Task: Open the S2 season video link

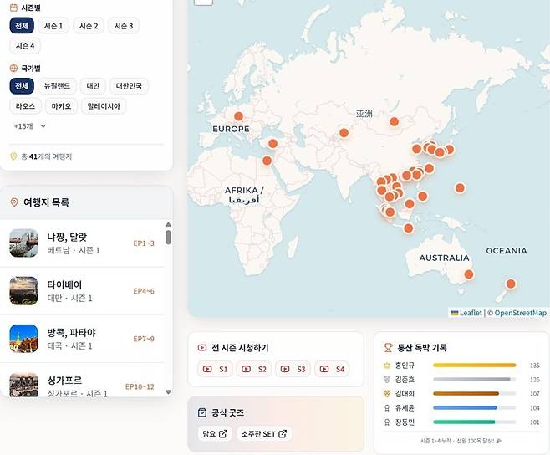Action: [254, 369]
